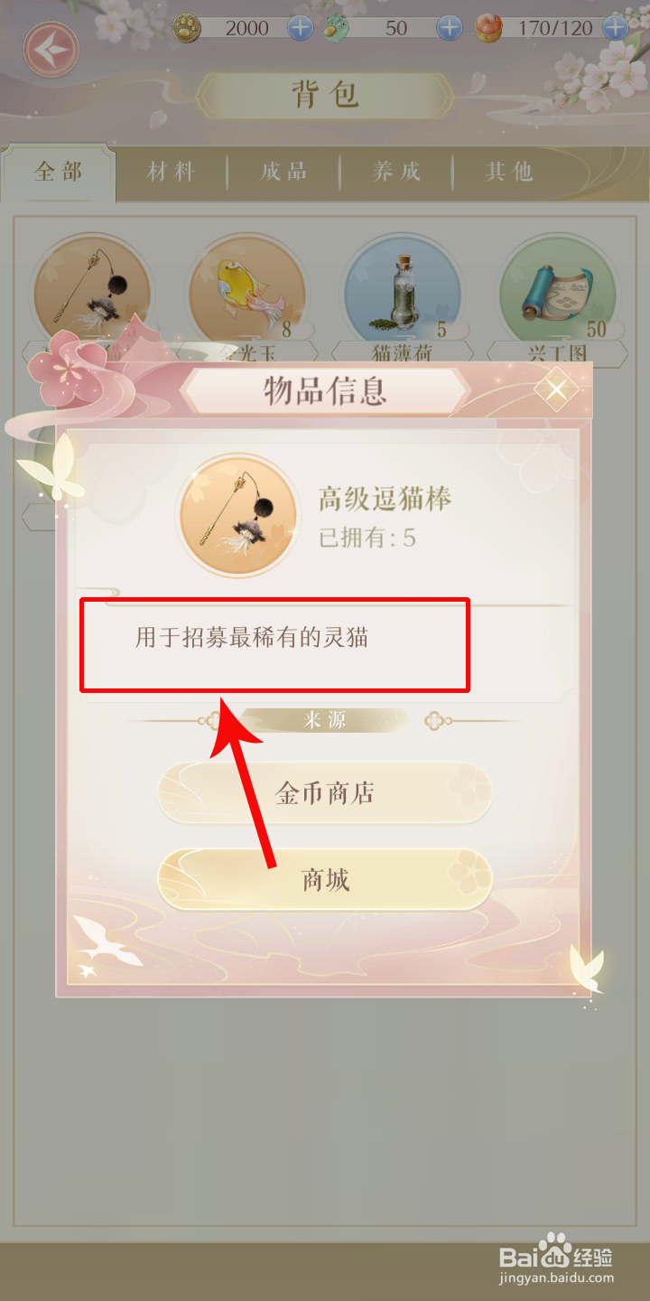Switch to the 其他 tab

point(510,172)
